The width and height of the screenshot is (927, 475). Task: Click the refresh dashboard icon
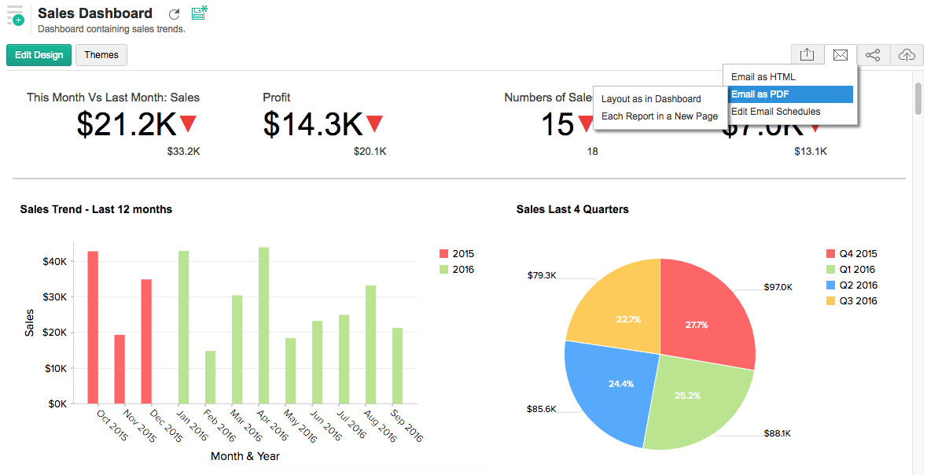point(175,14)
